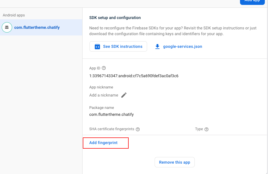Click the Android robot icon beside com.fluttertheme.chatify
Viewport: 268px width, 174px height.
(7, 28)
